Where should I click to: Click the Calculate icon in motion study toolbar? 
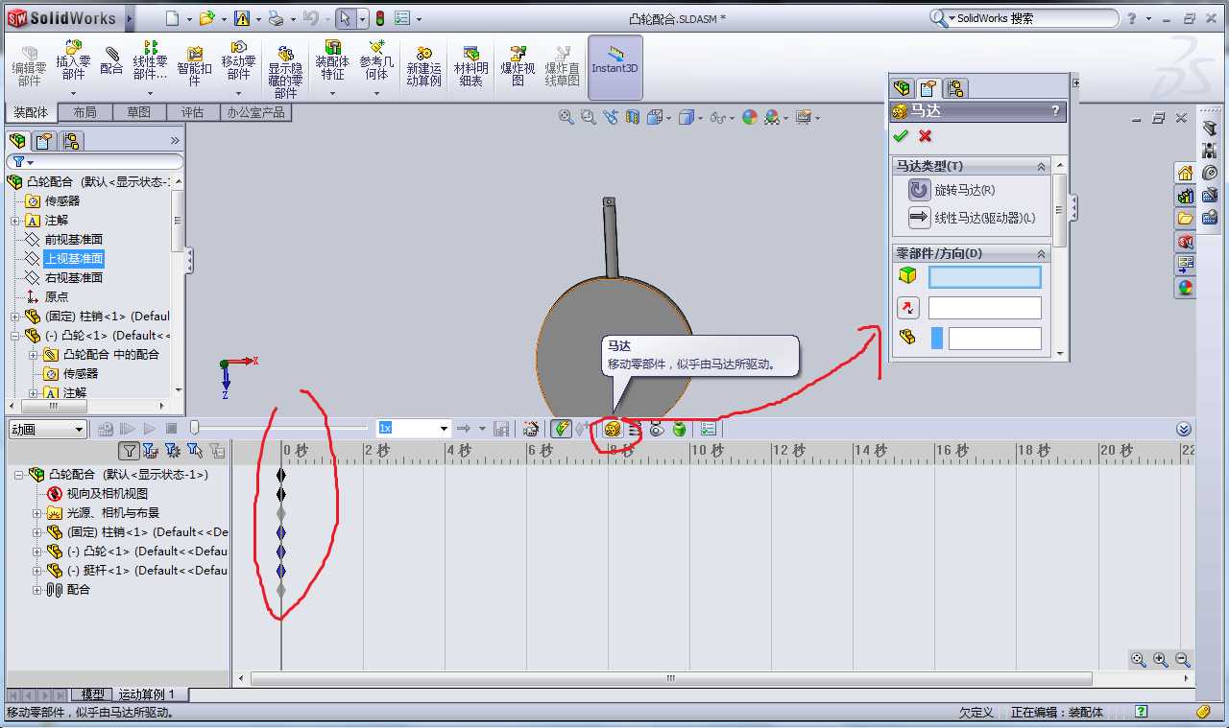click(x=106, y=429)
